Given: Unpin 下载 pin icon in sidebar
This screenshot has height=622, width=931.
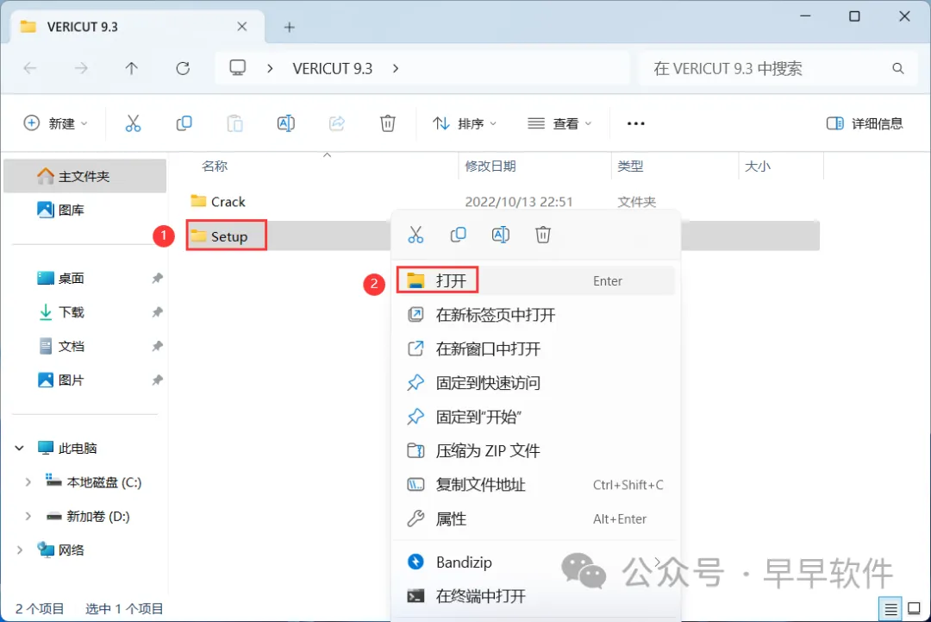Looking at the screenshot, I should pos(158,312).
